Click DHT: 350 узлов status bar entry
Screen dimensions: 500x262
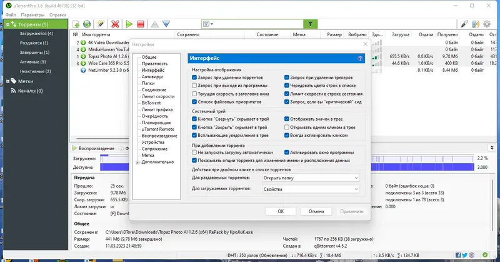coord(257,255)
